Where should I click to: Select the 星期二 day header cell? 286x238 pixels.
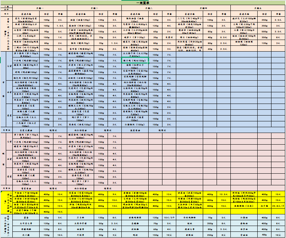(x=94, y=8)
